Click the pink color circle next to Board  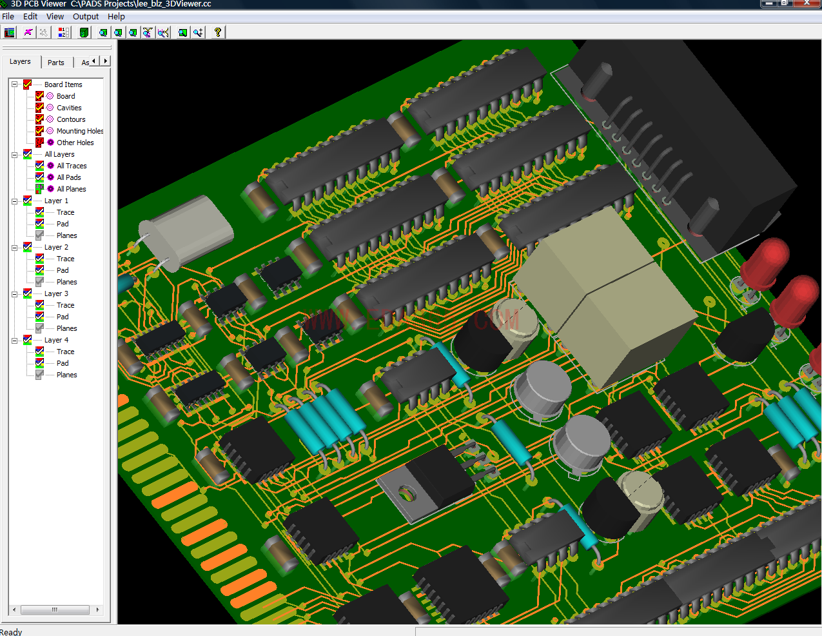pos(50,96)
